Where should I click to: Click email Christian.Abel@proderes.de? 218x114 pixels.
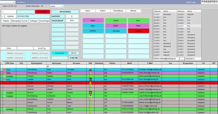pyautogui.click(x=150, y=70)
